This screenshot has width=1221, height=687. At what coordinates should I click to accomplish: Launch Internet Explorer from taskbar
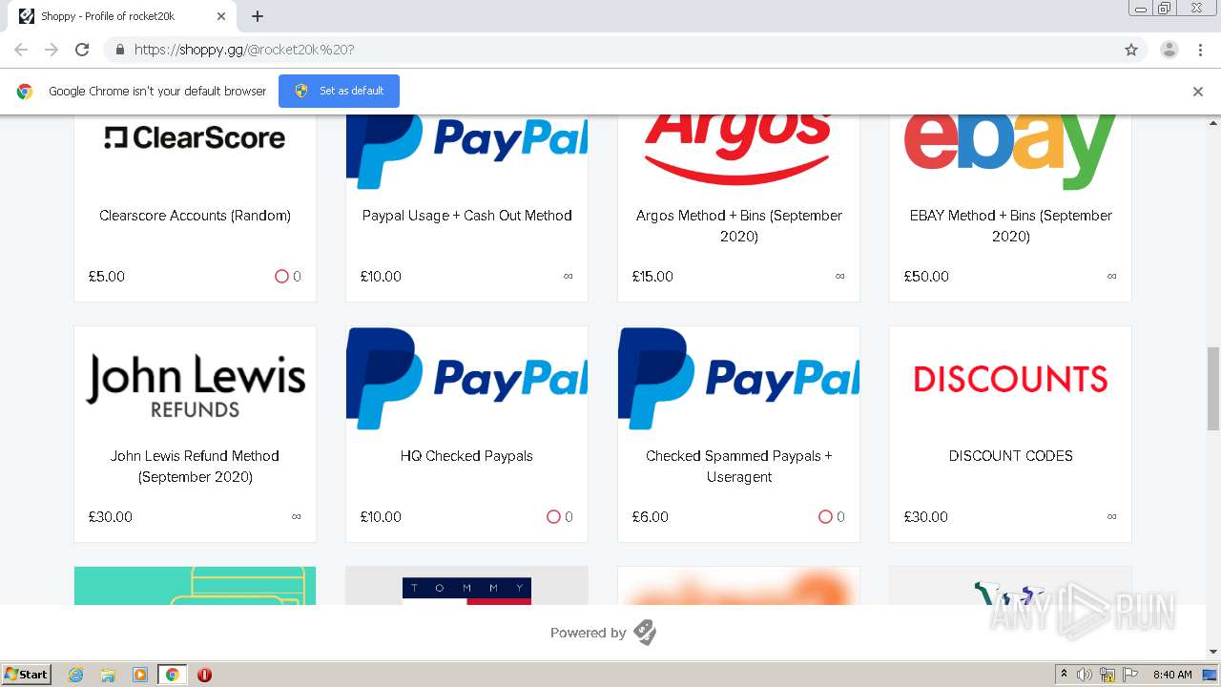click(x=75, y=675)
